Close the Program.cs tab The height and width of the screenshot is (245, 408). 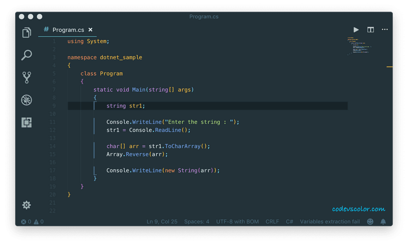pos(90,30)
